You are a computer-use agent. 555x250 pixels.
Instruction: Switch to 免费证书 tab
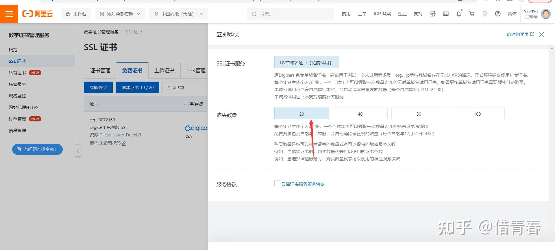132,70
